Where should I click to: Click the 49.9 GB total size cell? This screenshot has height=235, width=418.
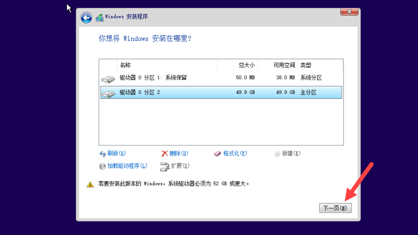245,92
